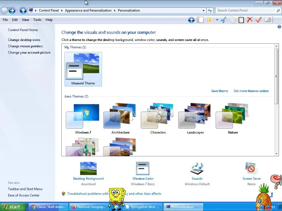Click Control Panel breadcrumb

(49, 10)
